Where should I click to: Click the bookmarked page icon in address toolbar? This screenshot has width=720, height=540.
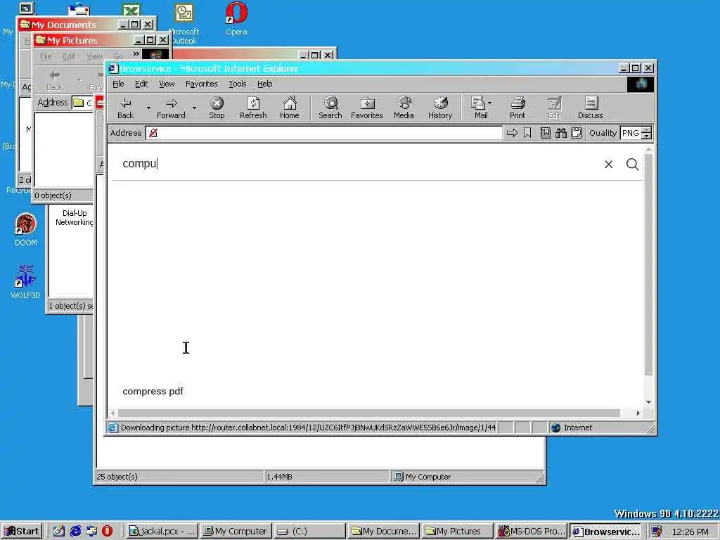point(545,133)
